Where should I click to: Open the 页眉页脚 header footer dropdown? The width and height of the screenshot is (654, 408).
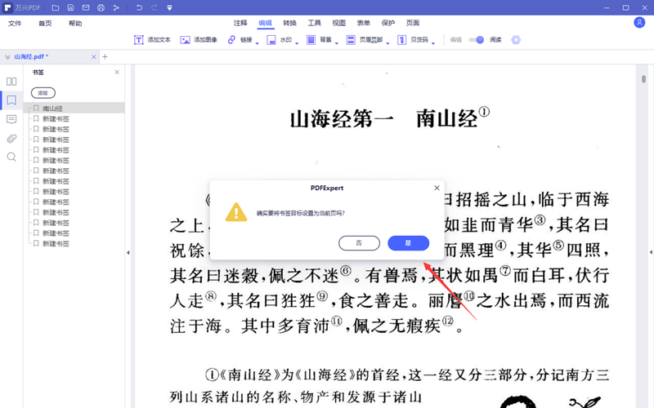387,41
